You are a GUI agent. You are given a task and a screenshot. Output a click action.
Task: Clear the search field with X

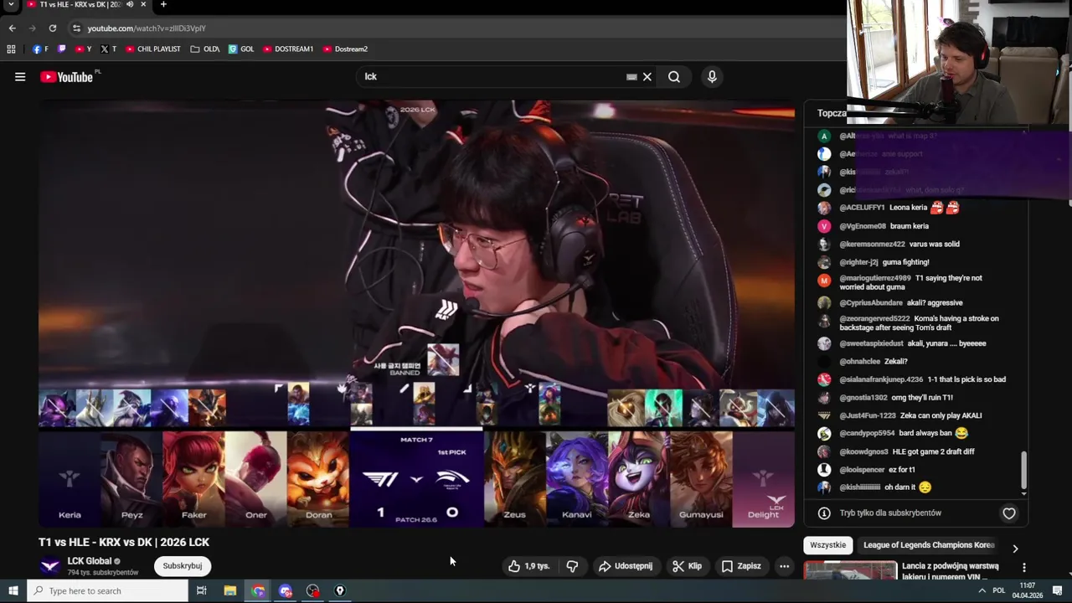pyautogui.click(x=647, y=77)
